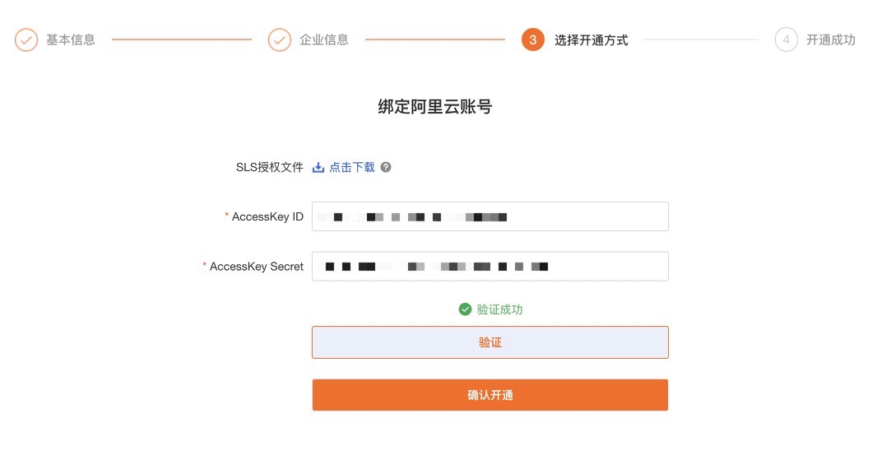Click the 企业信息 step checkmark icon

tap(280, 39)
